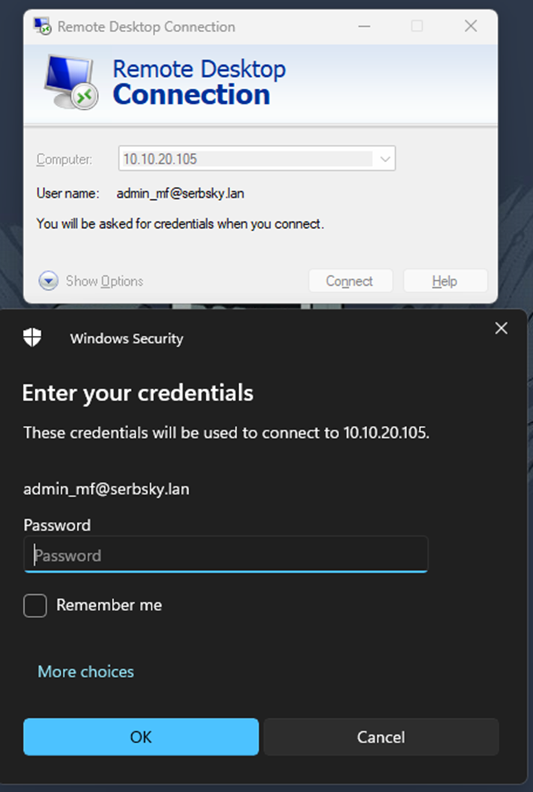Click the Windows Security dialog title text
This screenshot has height=792, width=533.
coord(127,339)
